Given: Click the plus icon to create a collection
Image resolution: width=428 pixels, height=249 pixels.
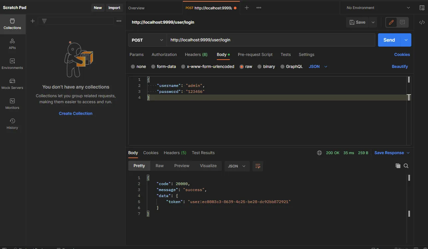Looking at the screenshot, I should click(x=33, y=21).
